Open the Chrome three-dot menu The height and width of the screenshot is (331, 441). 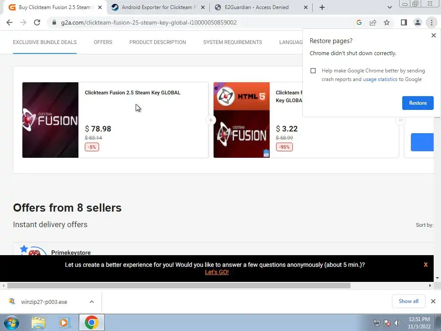click(x=432, y=22)
